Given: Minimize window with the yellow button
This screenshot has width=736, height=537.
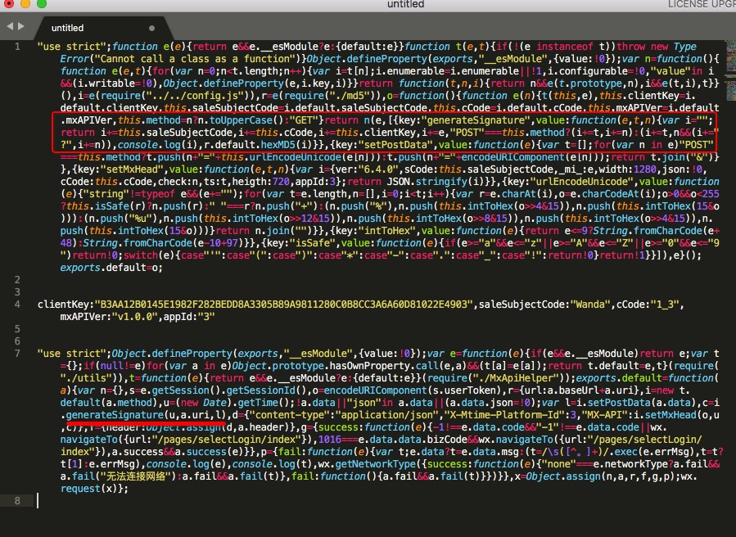Looking at the screenshot, I should tap(27, 5).
